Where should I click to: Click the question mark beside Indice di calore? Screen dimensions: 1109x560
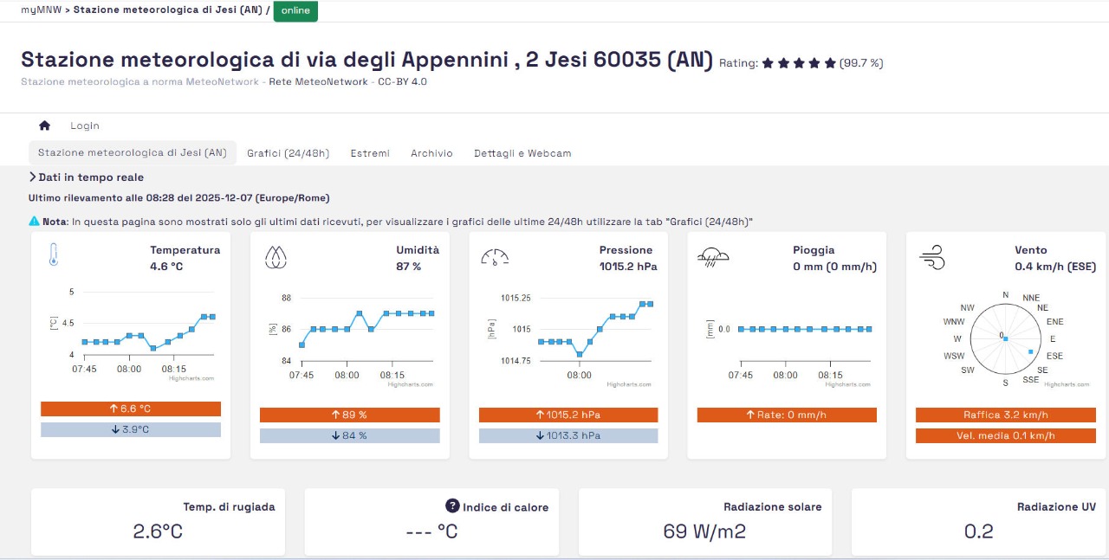pos(452,506)
